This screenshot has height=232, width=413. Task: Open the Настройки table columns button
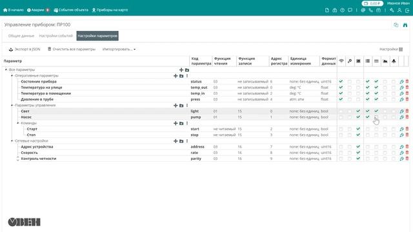click(391, 49)
